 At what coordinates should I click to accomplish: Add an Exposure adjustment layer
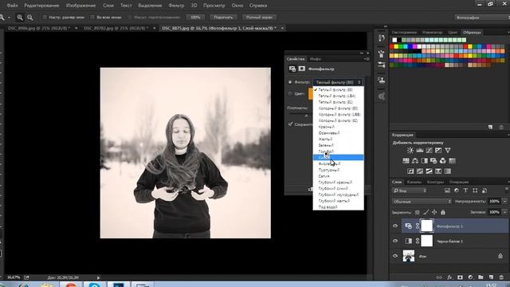[438, 151]
